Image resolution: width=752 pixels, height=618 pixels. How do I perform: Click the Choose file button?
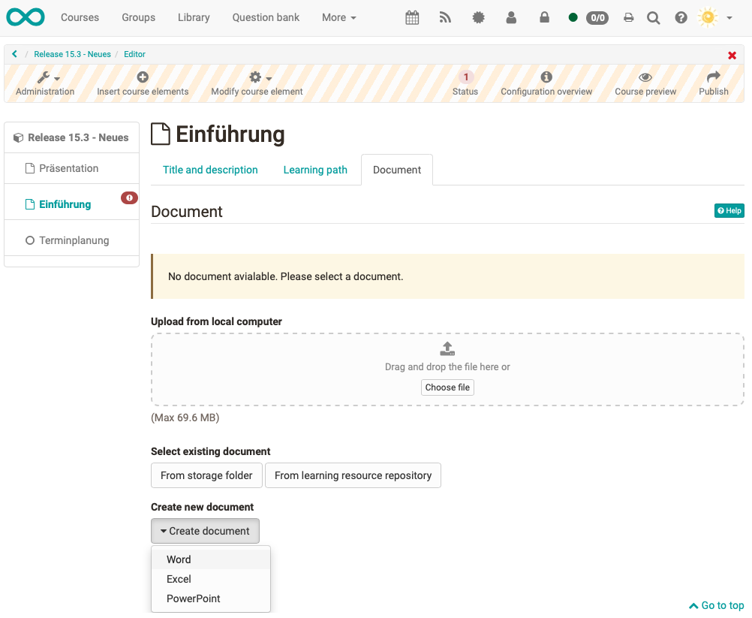coord(447,387)
